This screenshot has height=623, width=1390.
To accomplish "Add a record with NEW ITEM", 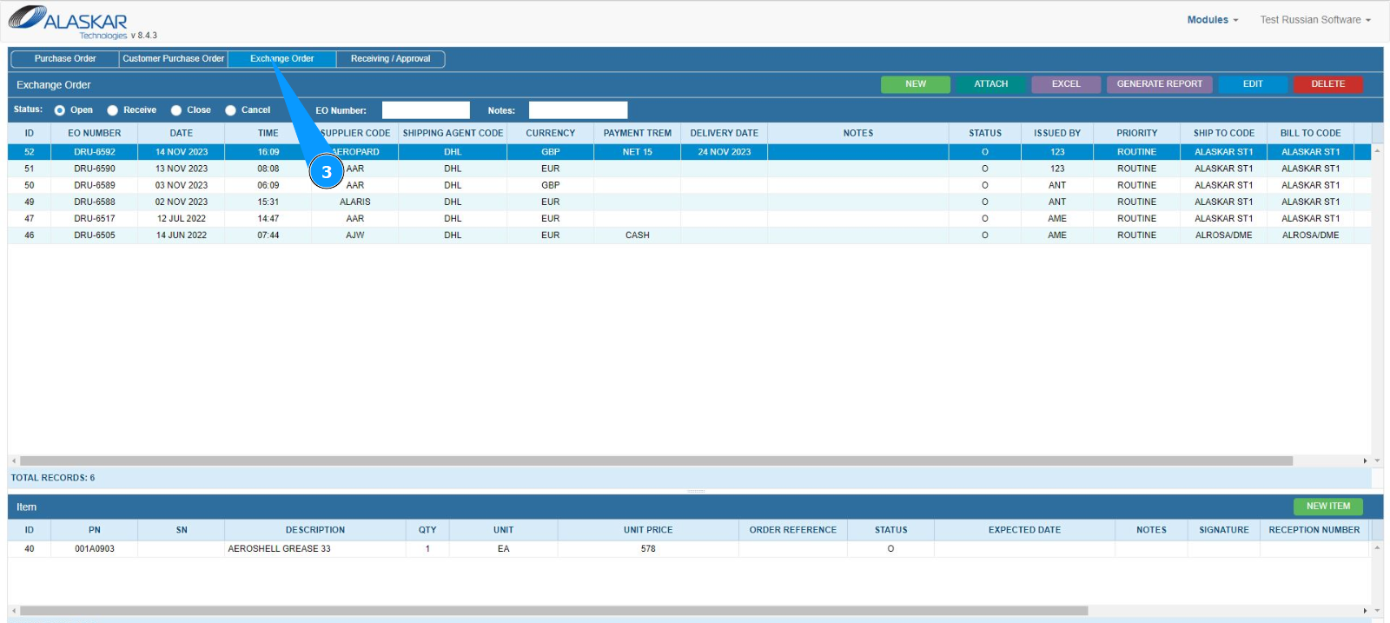I will 1327,507.
